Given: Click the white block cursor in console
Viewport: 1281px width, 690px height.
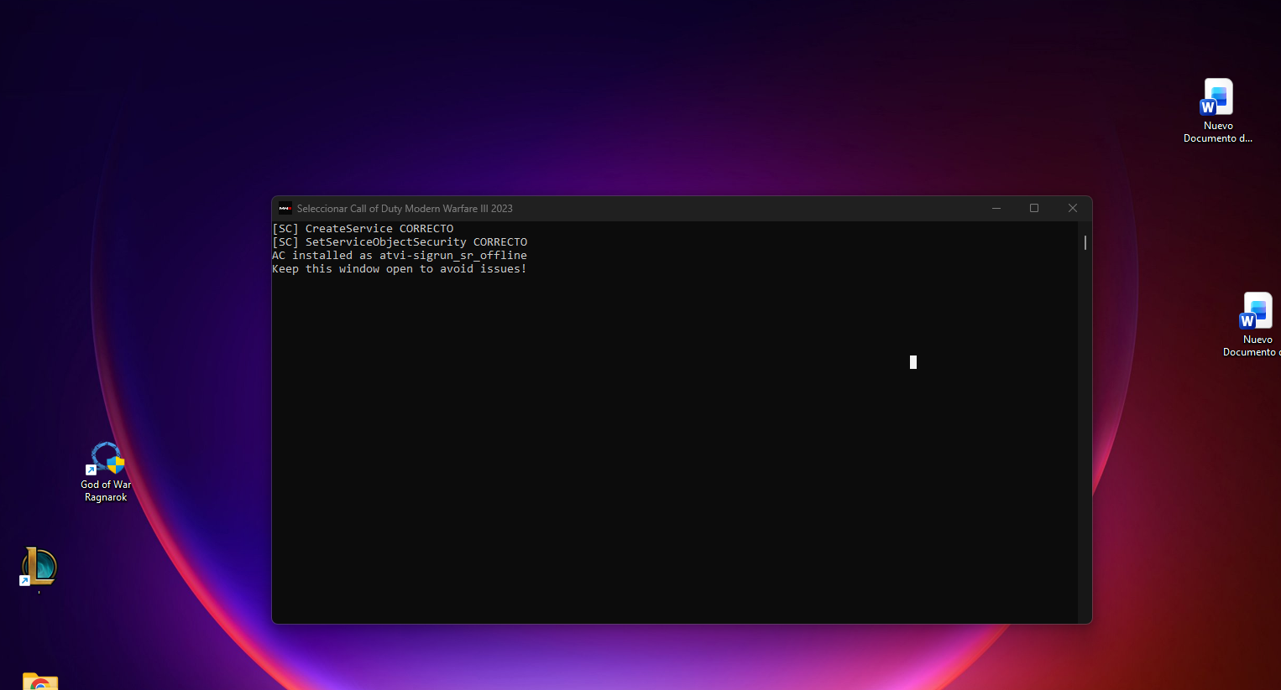Looking at the screenshot, I should [913, 362].
